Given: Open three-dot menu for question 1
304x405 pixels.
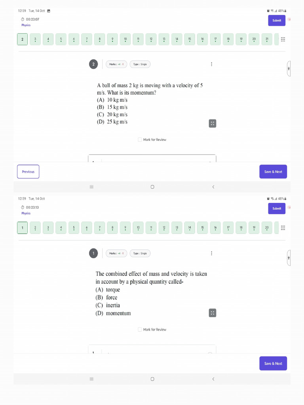Looking at the screenshot, I should coord(211,253).
